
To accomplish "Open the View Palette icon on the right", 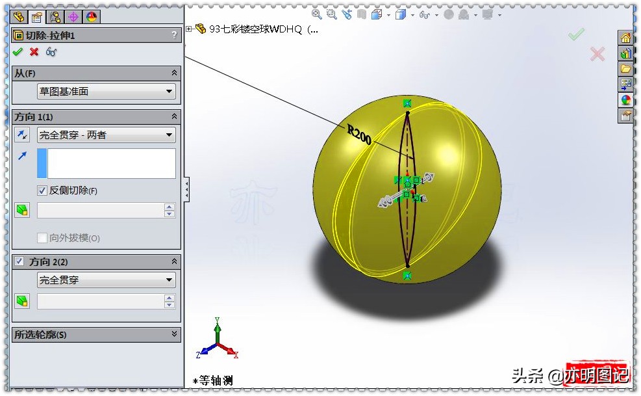I will pos(626,83).
